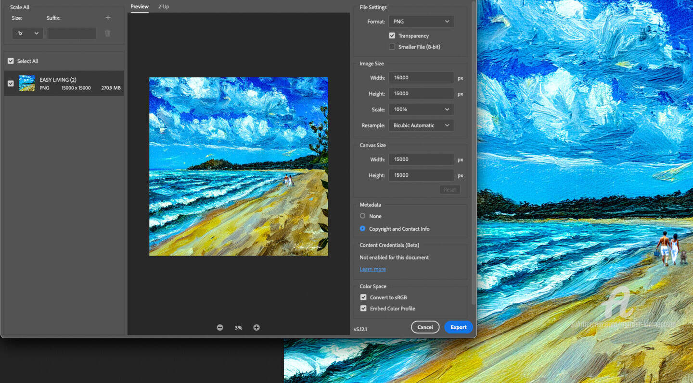Viewport: 693px width, 383px height.
Task: Toggle the Select All checkbox
Action: [x=11, y=61]
